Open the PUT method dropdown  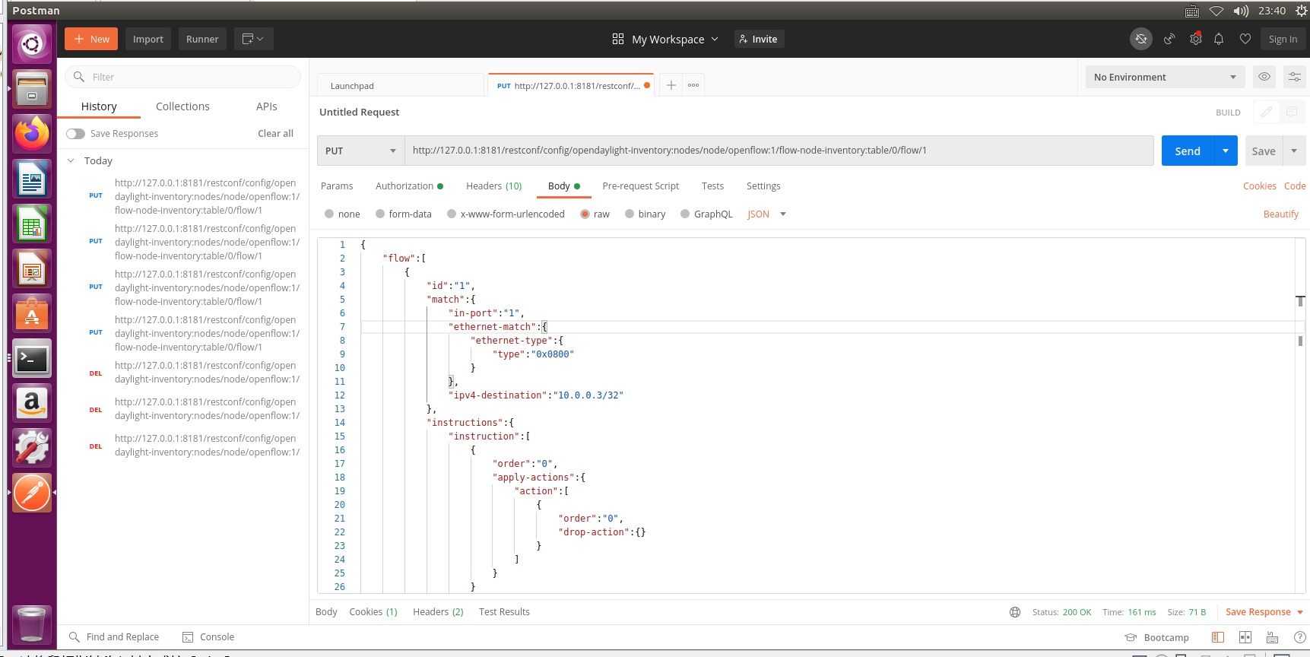360,151
